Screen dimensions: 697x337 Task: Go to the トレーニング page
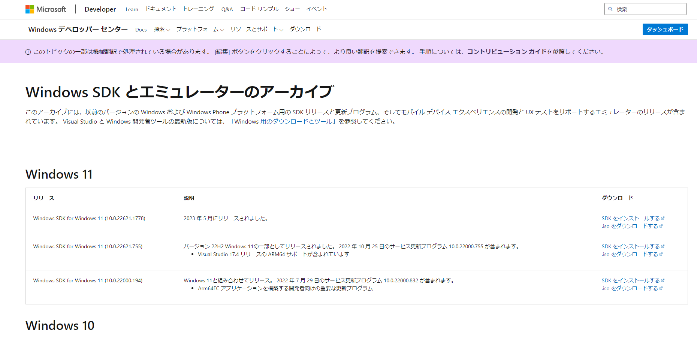199,9
